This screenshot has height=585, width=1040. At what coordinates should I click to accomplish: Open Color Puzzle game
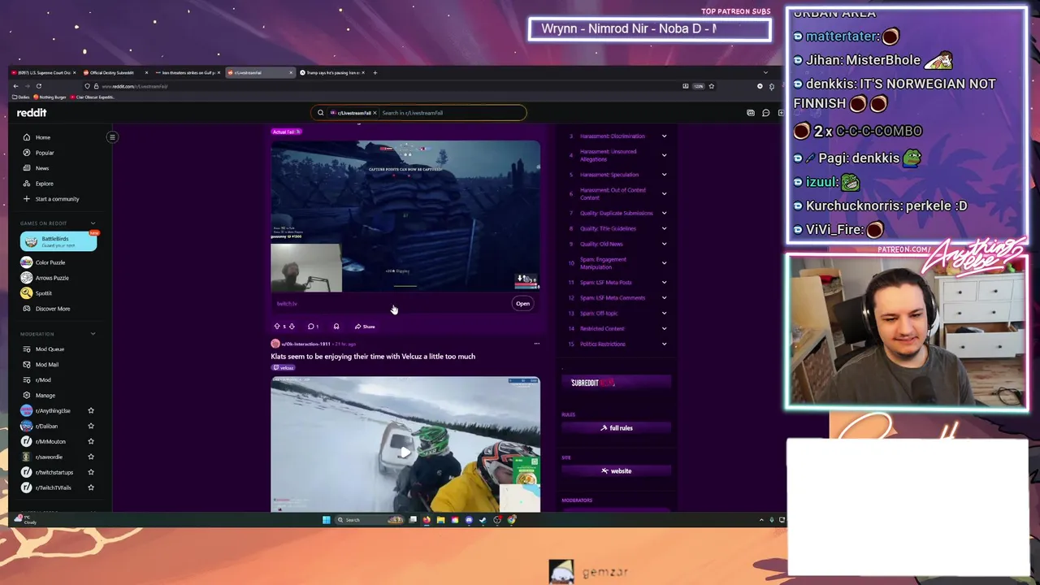click(x=50, y=262)
